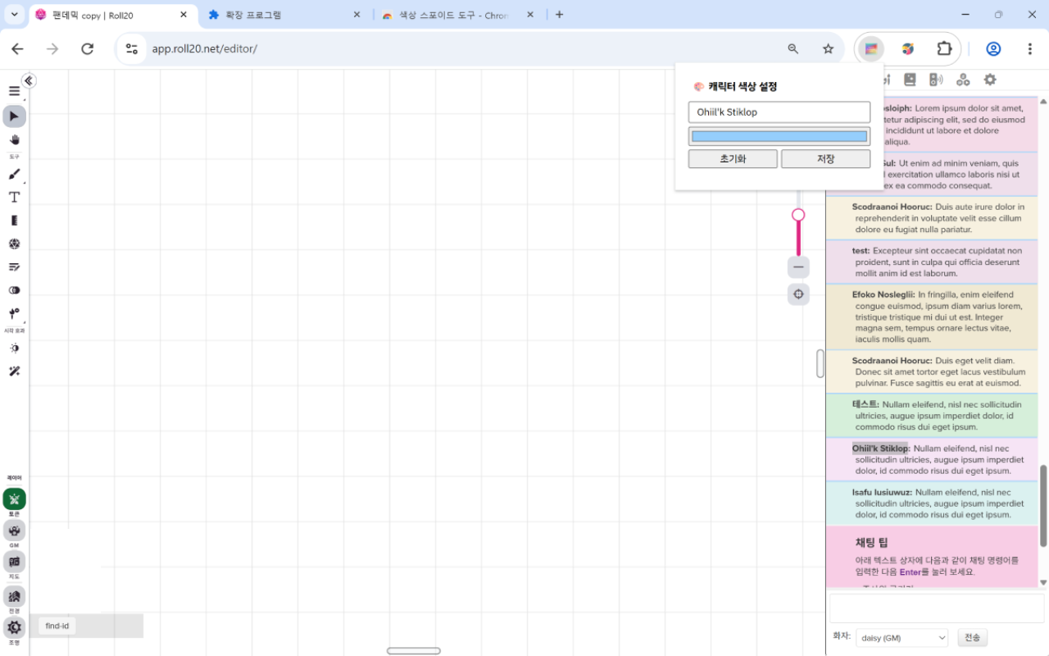Pick the Text tool
The height and width of the screenshot is (656, 1049).
point(14,198)
